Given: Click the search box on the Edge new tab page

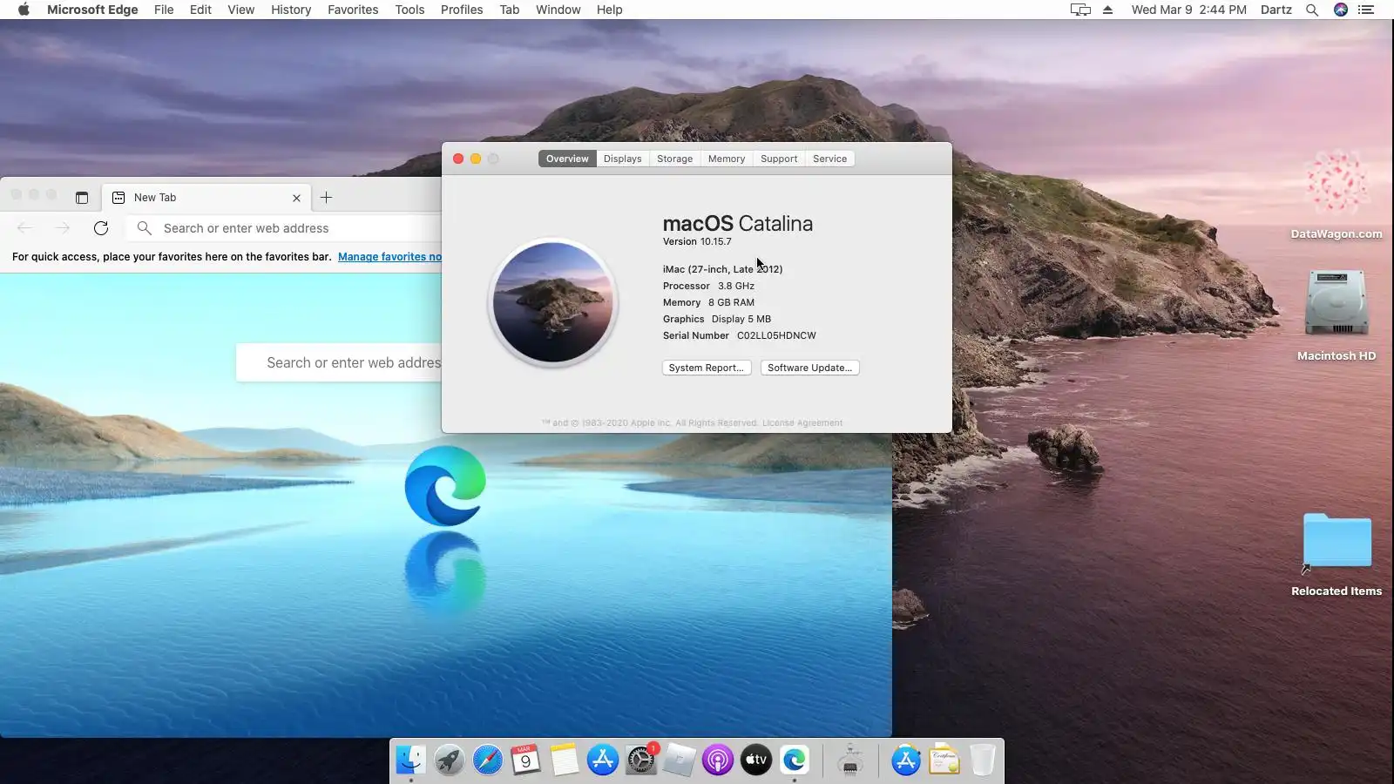Looking at the screenshot, I should 339,362.
